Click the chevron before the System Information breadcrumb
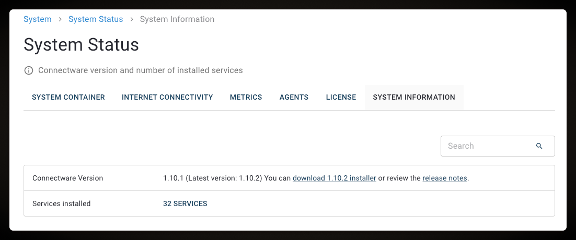The width and height of the screenshot is (576, 240). point(132,19)
